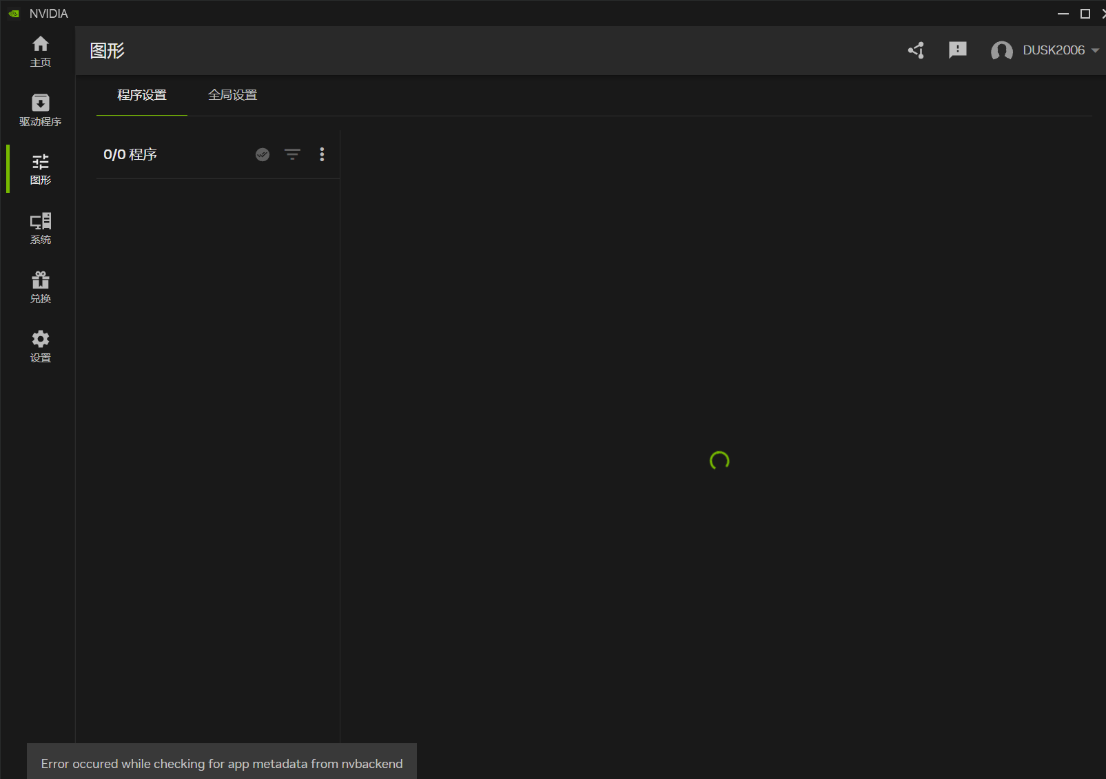Switch to the 全局设置 tab
Image resolution: width=1106 pixels, height=779 pixels.
point(233,95)
